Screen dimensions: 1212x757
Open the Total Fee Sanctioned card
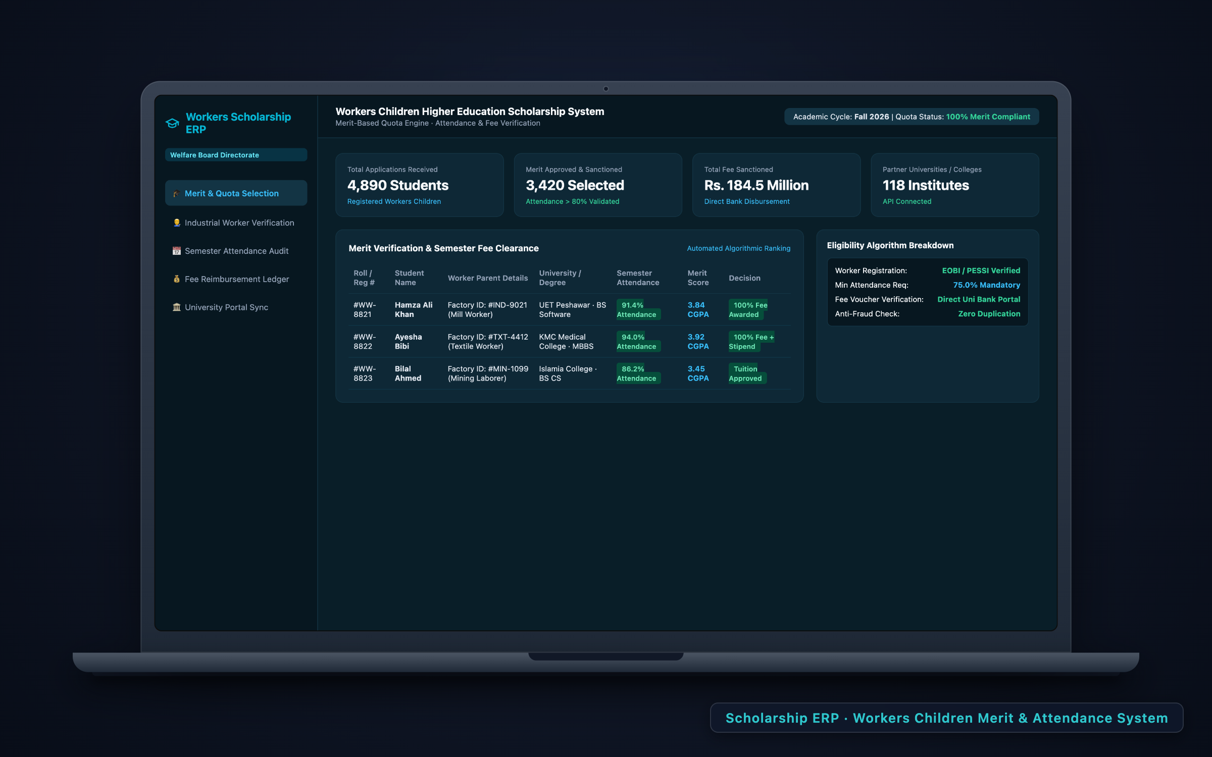point(776,185)
